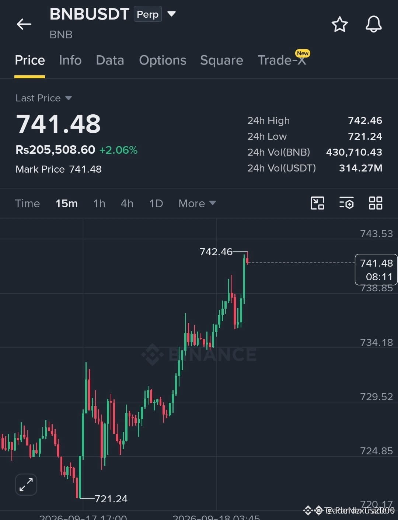Tap the 741.48 current price marker

376,270
